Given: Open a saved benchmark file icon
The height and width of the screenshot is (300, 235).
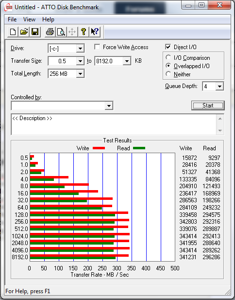Looking at the screenshot, I should pos(24,32).
